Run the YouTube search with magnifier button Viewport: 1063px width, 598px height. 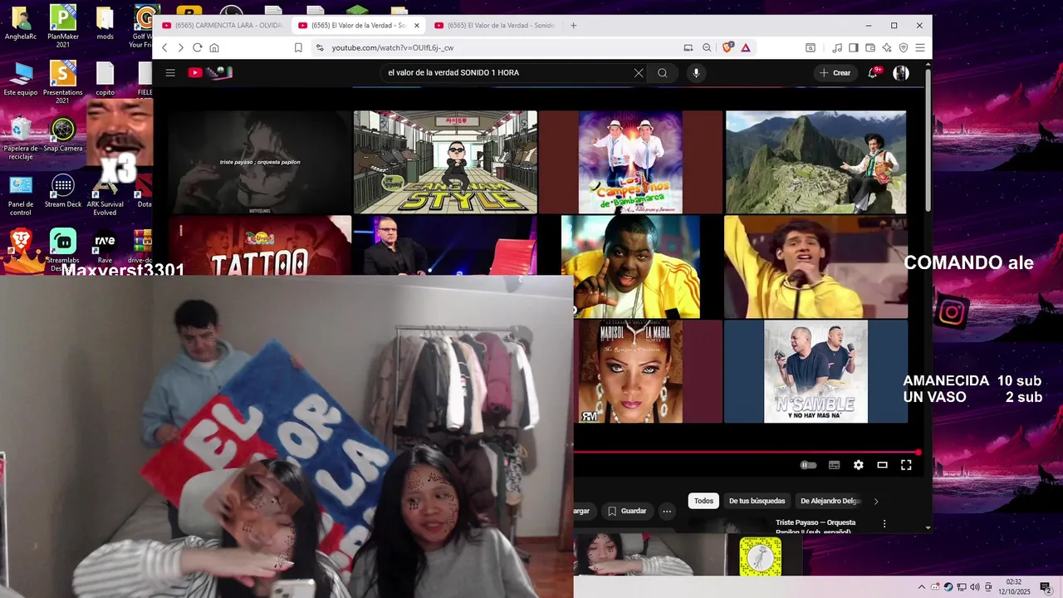coord(662,72)
